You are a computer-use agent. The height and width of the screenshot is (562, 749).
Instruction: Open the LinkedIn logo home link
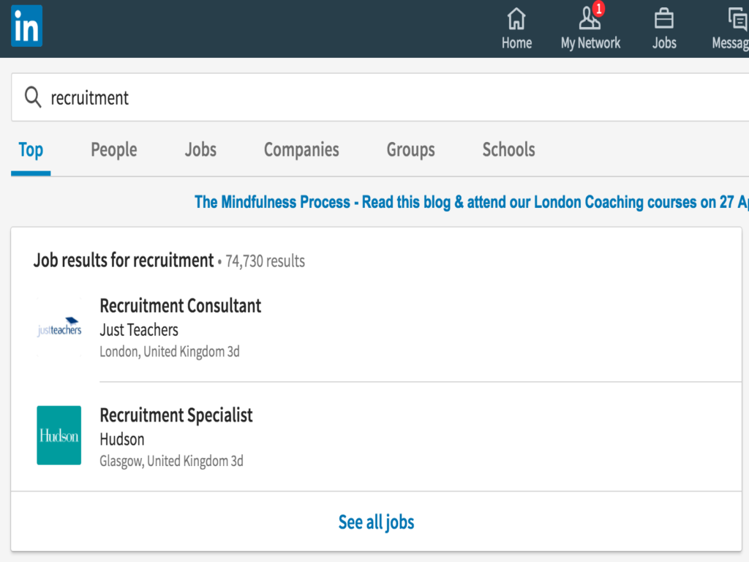coord(27,26)
